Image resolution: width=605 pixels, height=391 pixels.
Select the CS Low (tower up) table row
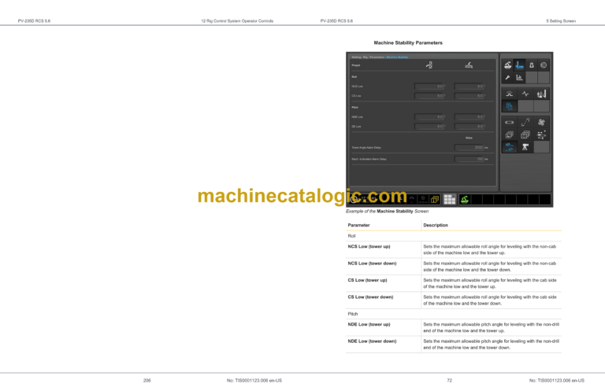(x=454, y=283)
